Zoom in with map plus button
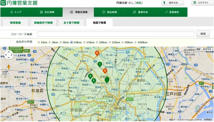 coord(9,74)
